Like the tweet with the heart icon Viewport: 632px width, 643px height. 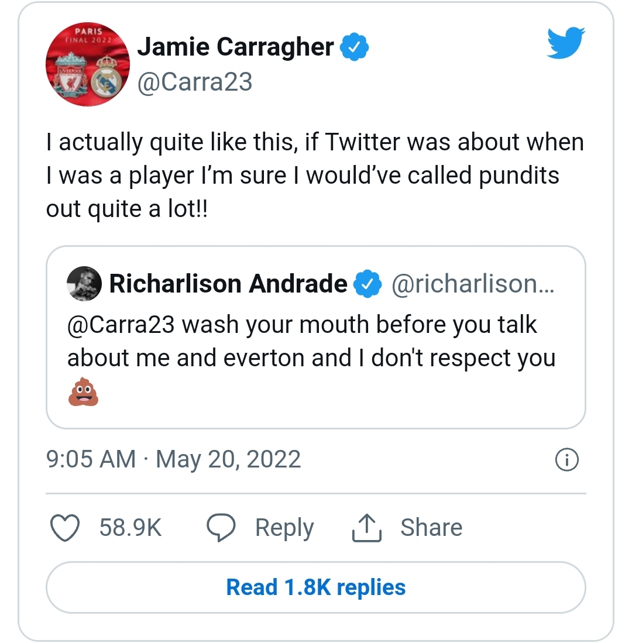tap(65, 528)
